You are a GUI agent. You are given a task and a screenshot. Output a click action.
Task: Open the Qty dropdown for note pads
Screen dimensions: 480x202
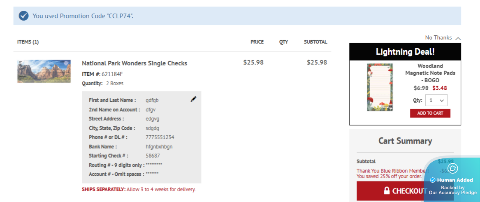click(436, 100)
